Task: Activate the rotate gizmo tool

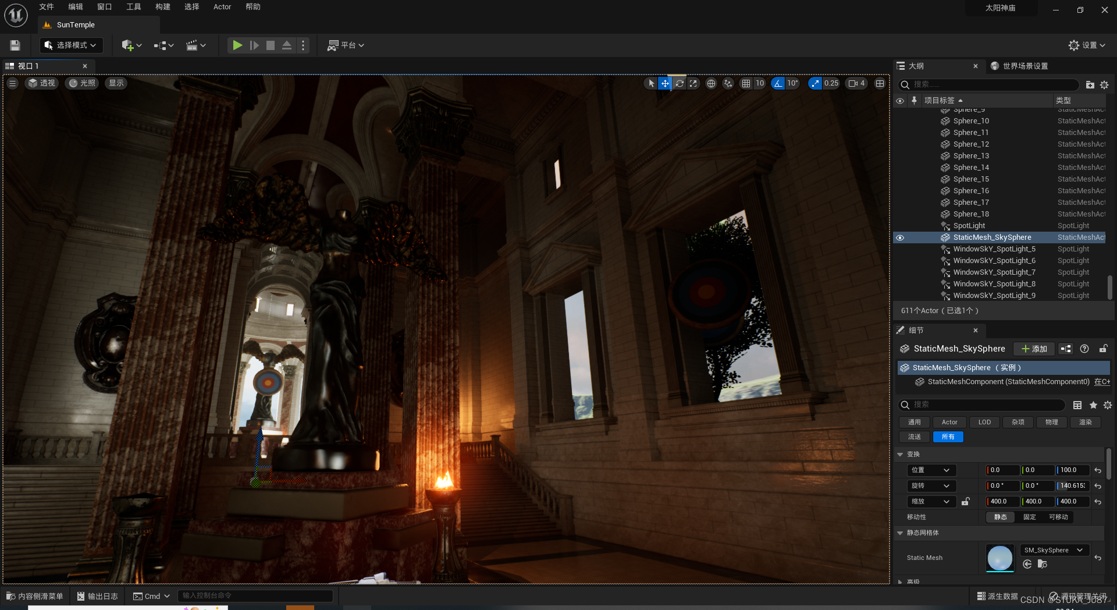Action: (679, 83)
